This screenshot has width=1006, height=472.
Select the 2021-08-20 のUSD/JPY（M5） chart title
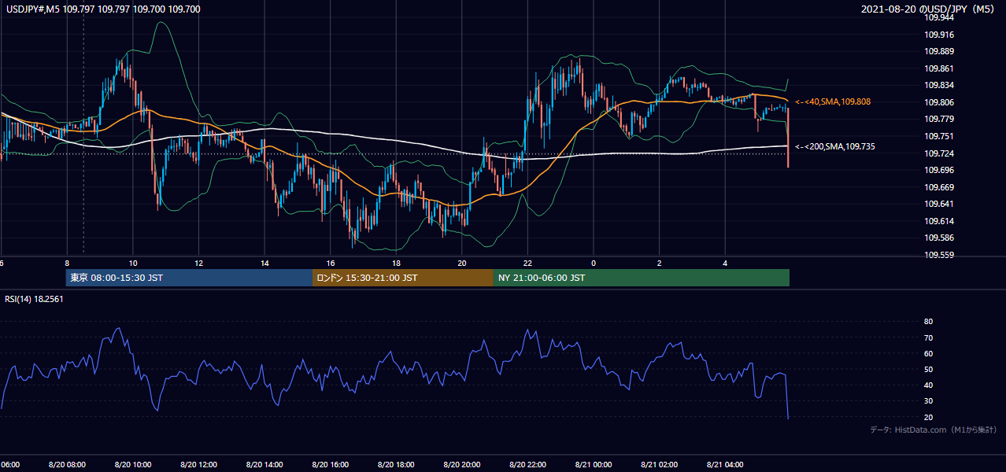click(x=930, y=9)
